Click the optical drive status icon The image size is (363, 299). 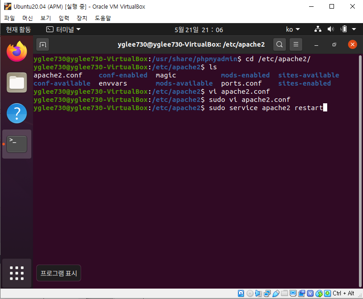[250, 294]
